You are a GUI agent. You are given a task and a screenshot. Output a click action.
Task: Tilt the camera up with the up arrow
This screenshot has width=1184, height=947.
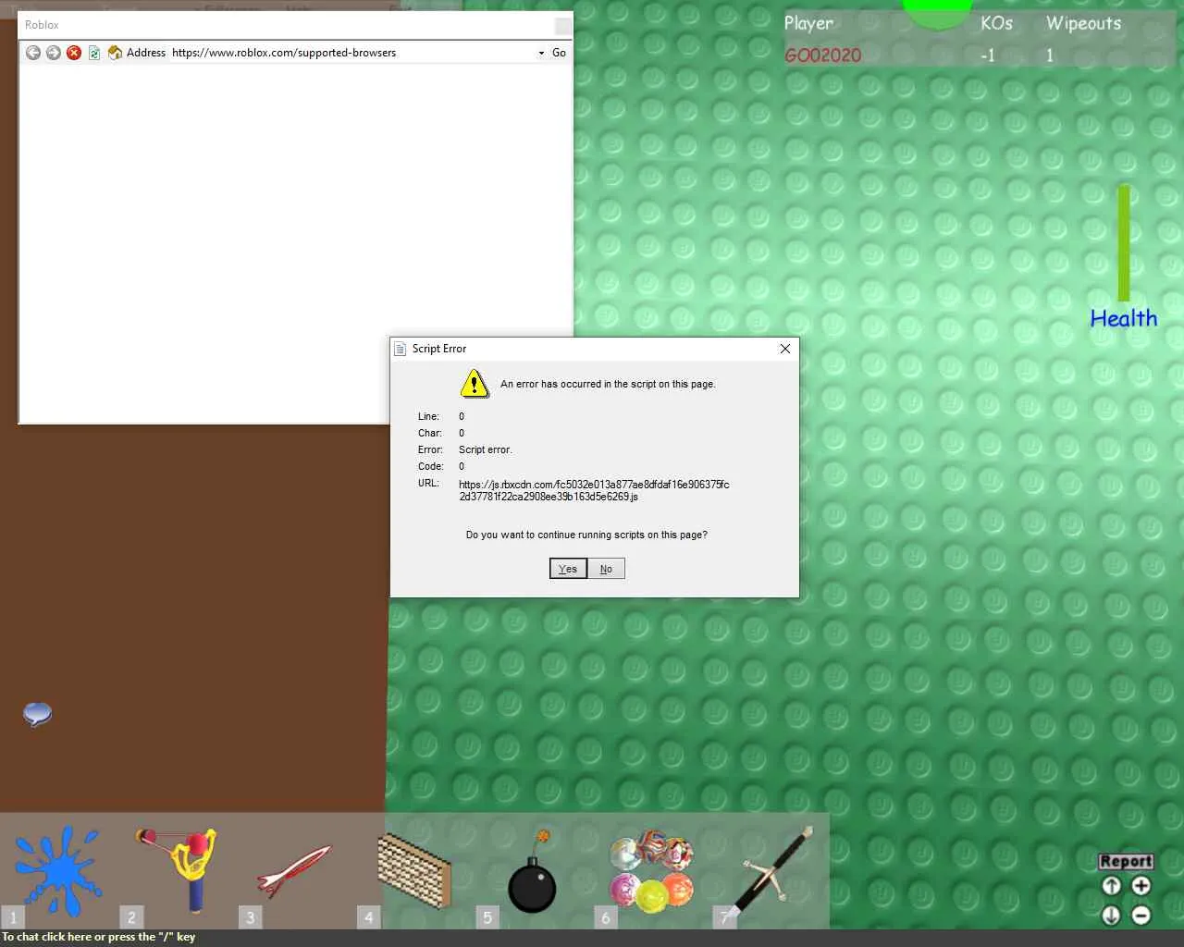tap(1112, 886)
